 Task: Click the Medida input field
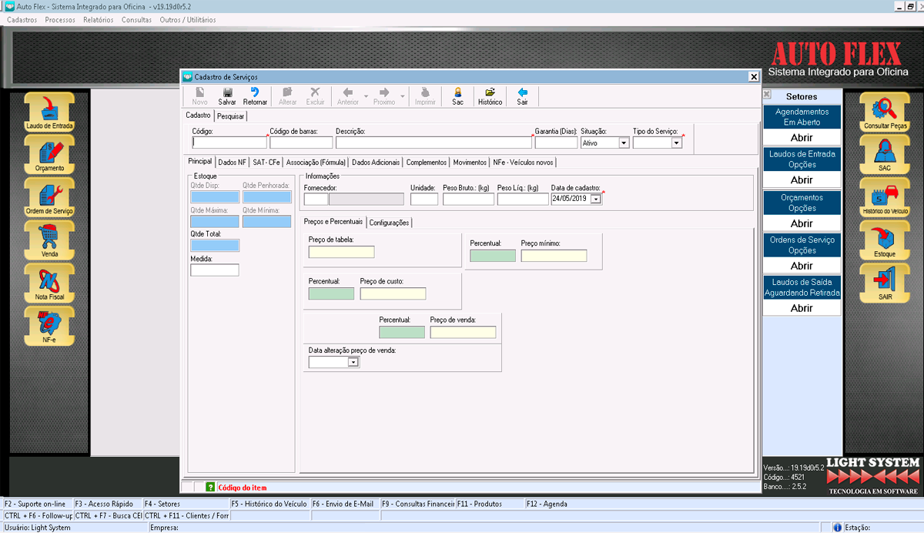pyautogui.click(x=215, y=270)
